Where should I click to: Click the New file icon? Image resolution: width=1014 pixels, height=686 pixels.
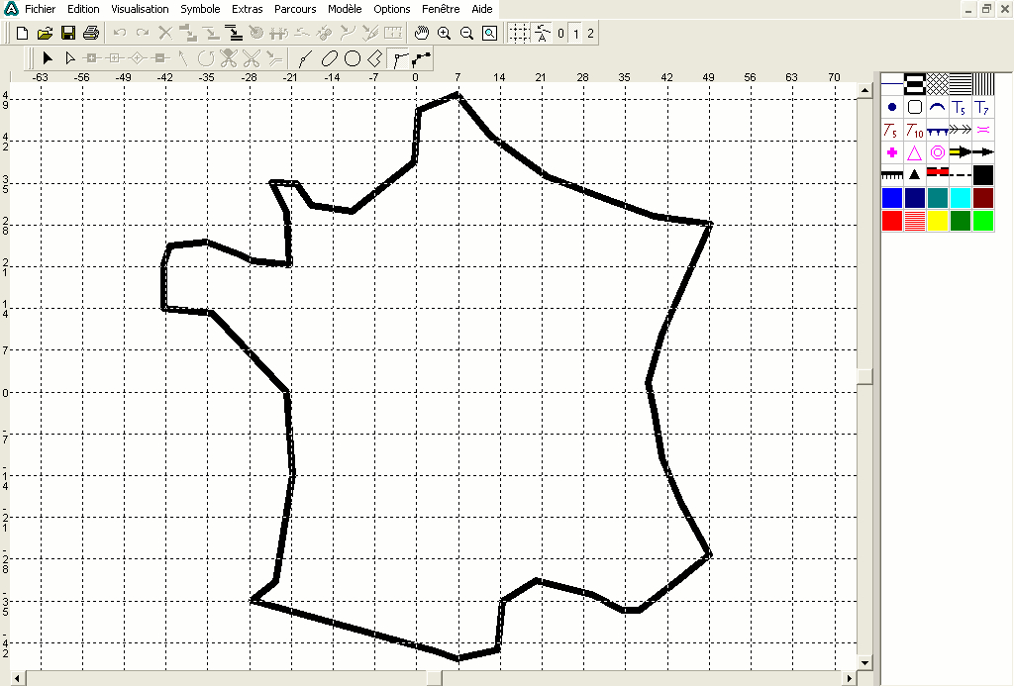(22, 33)
